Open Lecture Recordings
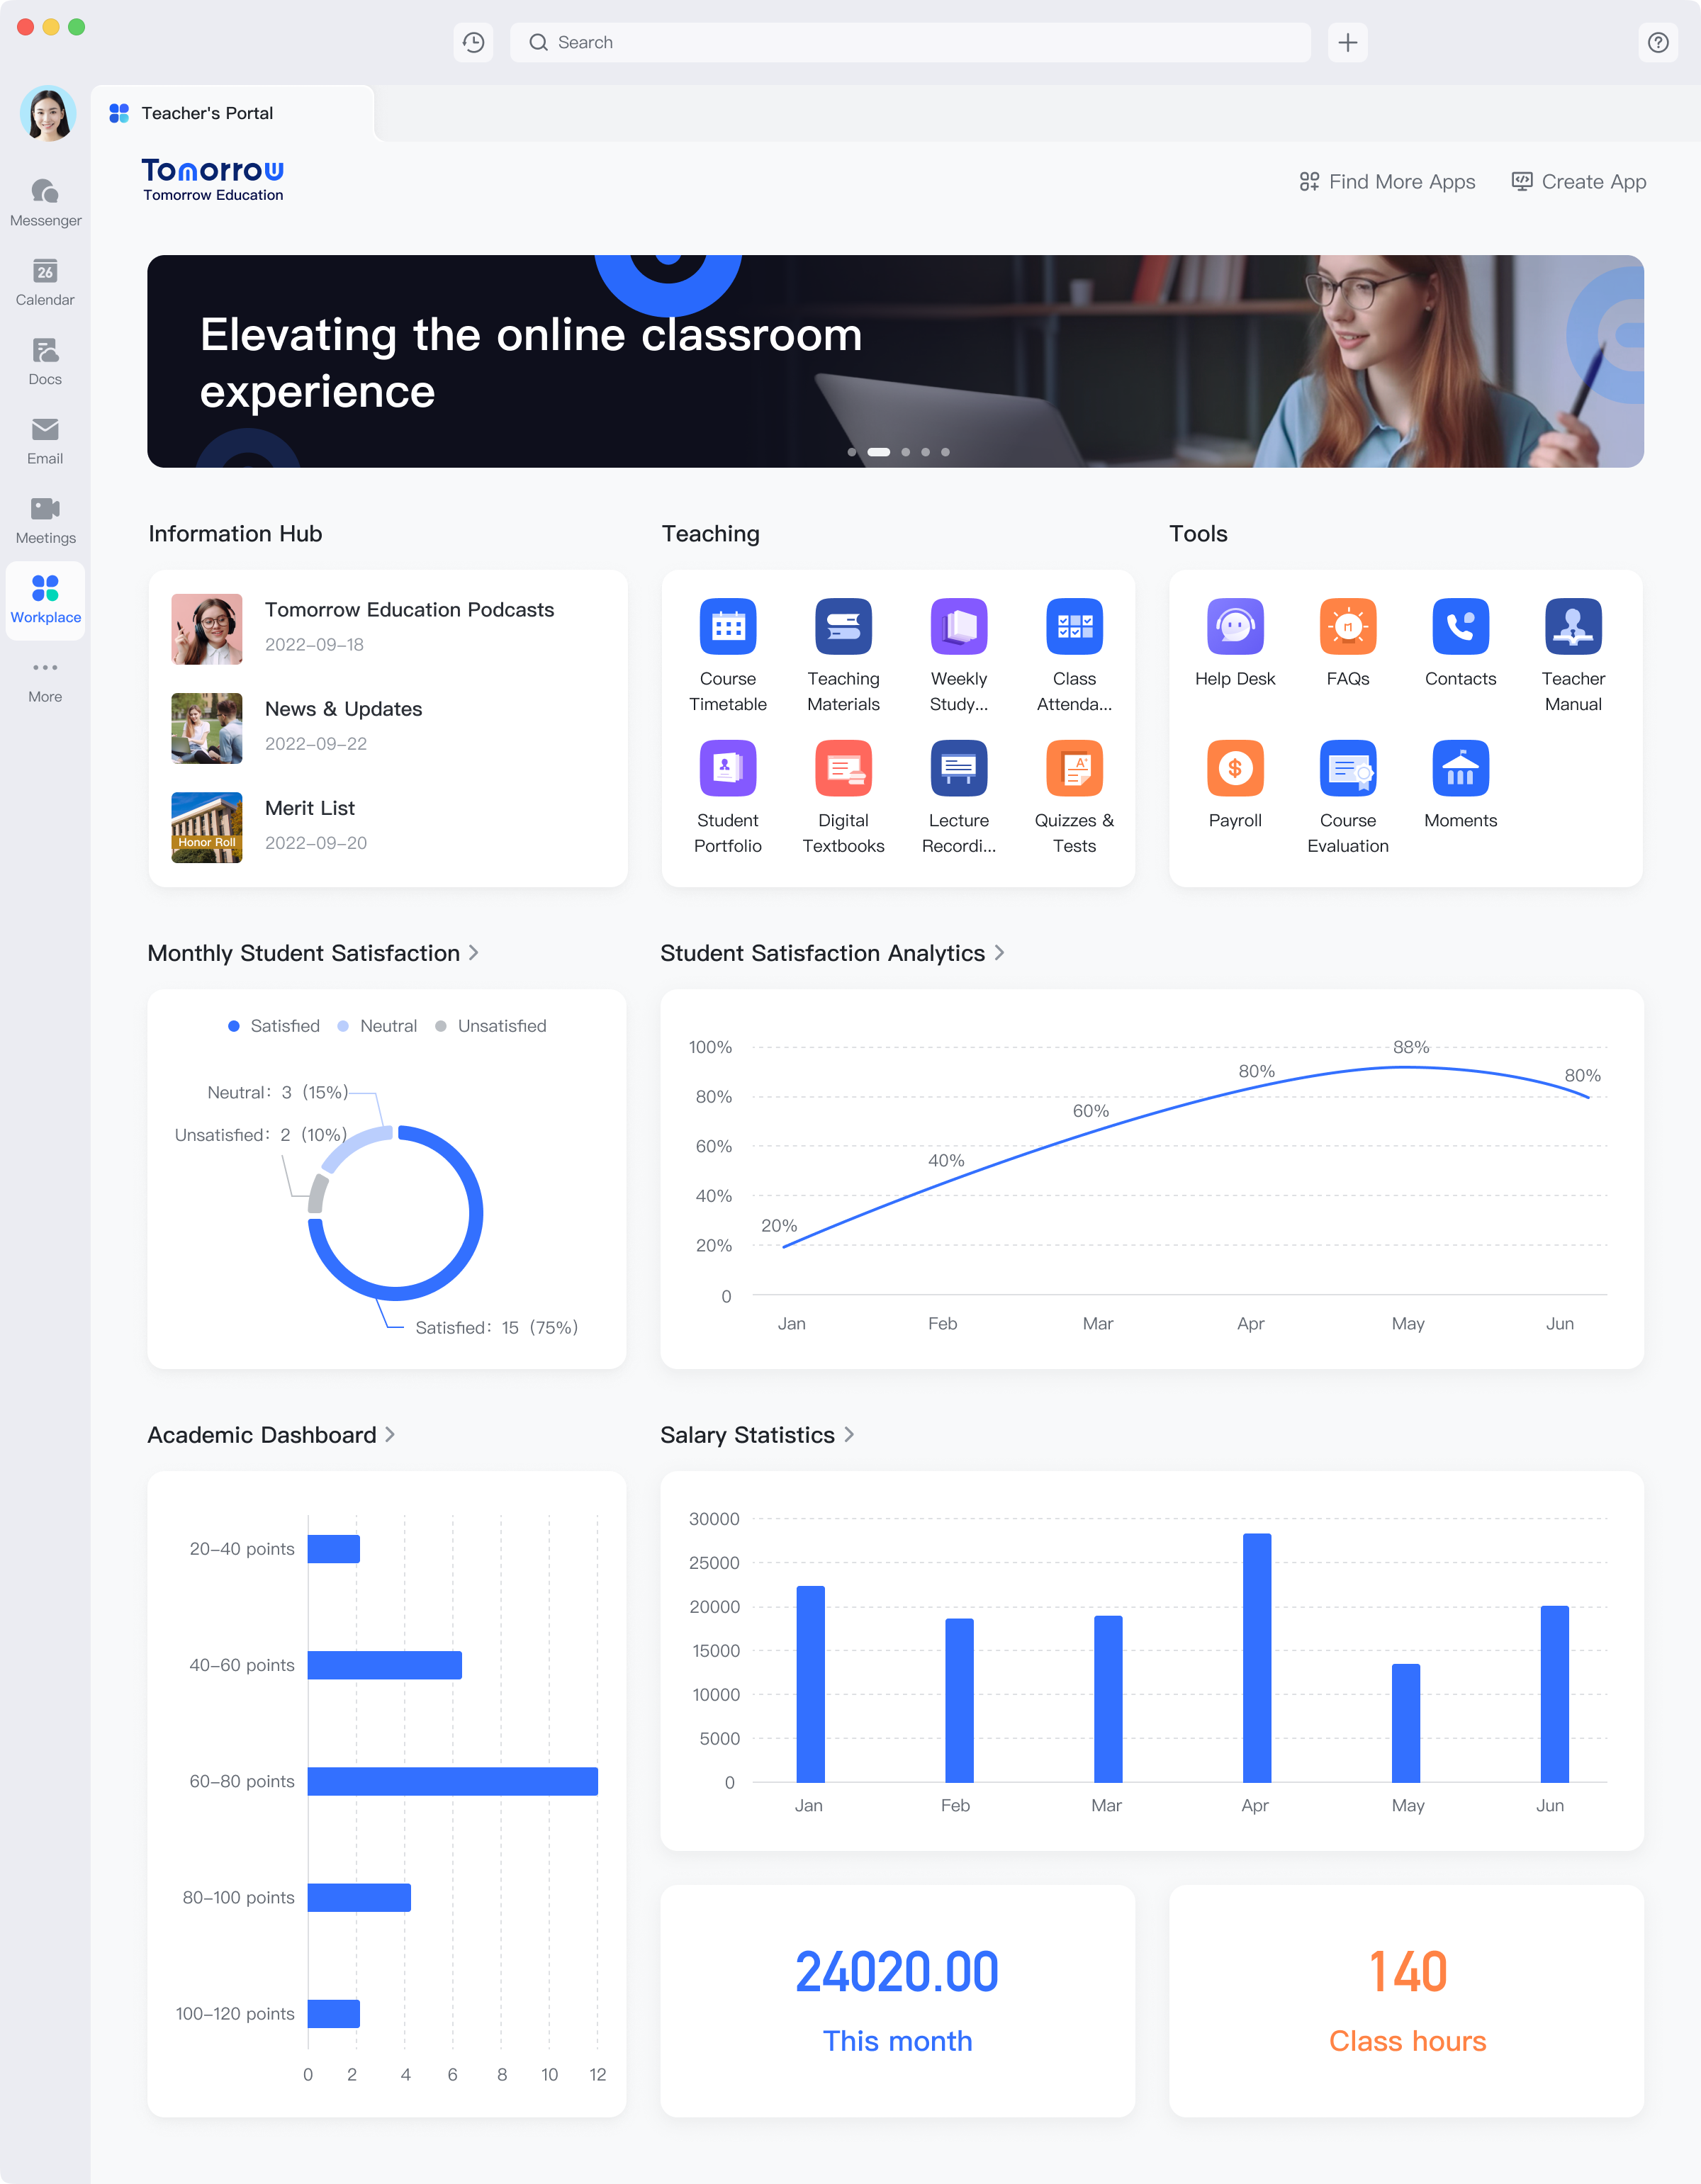 959,768
